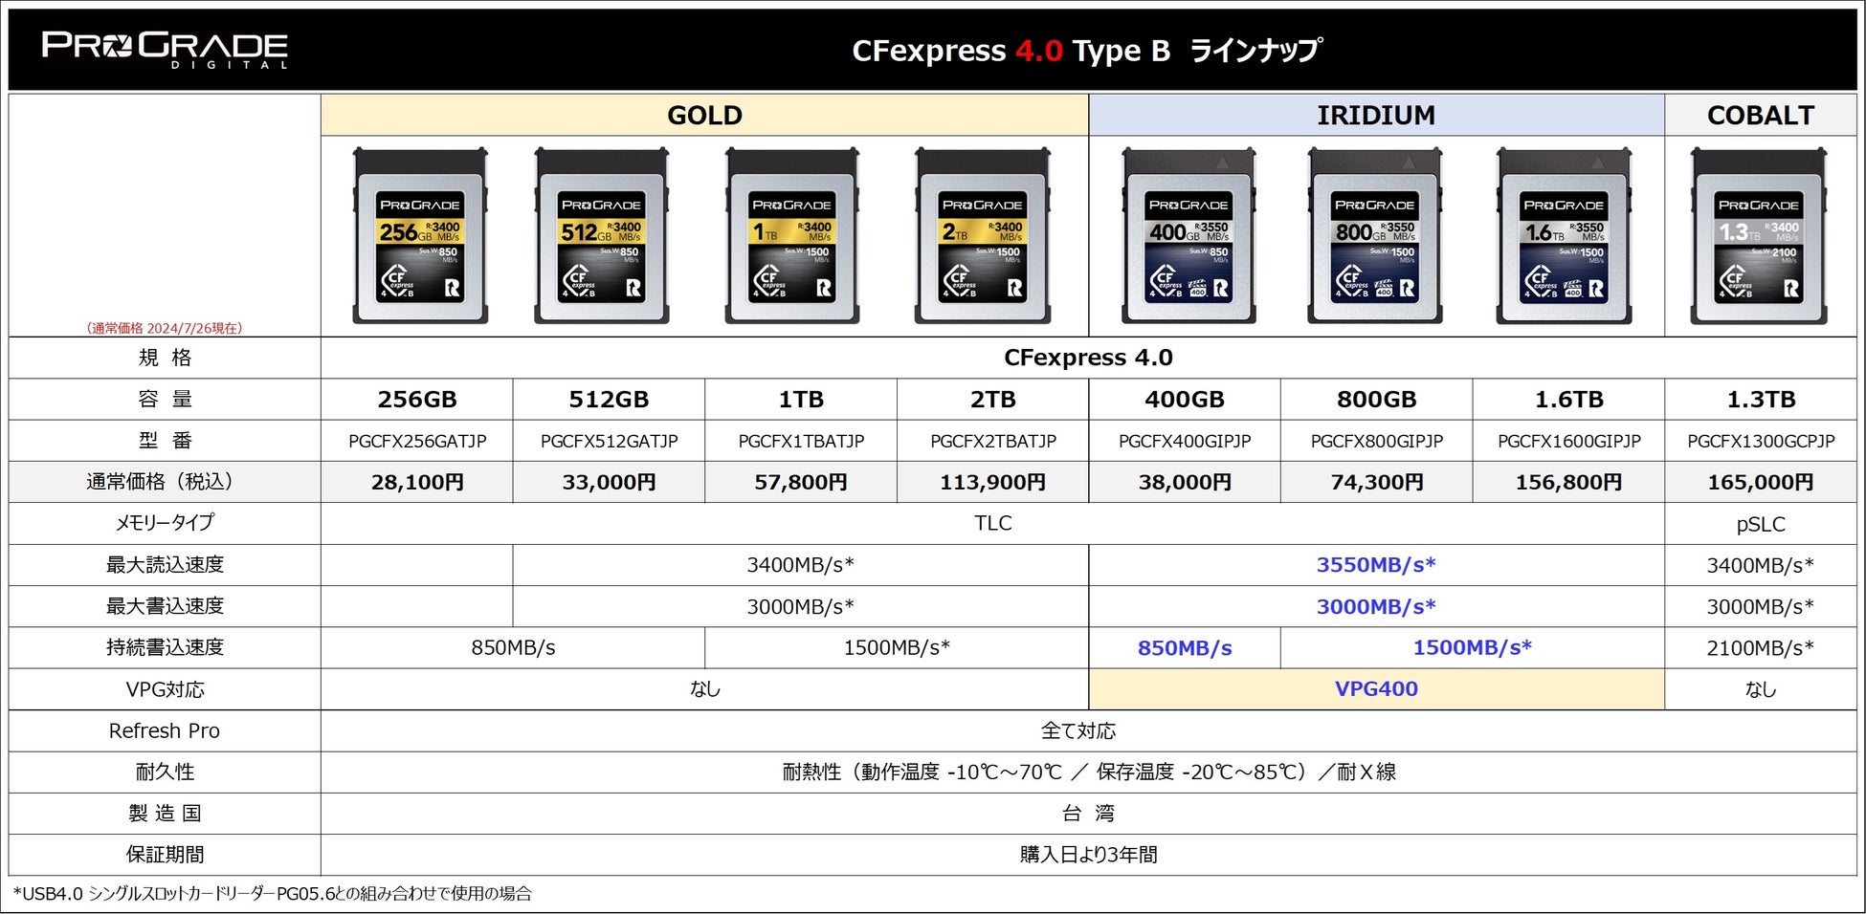View the IRIDIUM 400GB card image

pos(1188,235)
